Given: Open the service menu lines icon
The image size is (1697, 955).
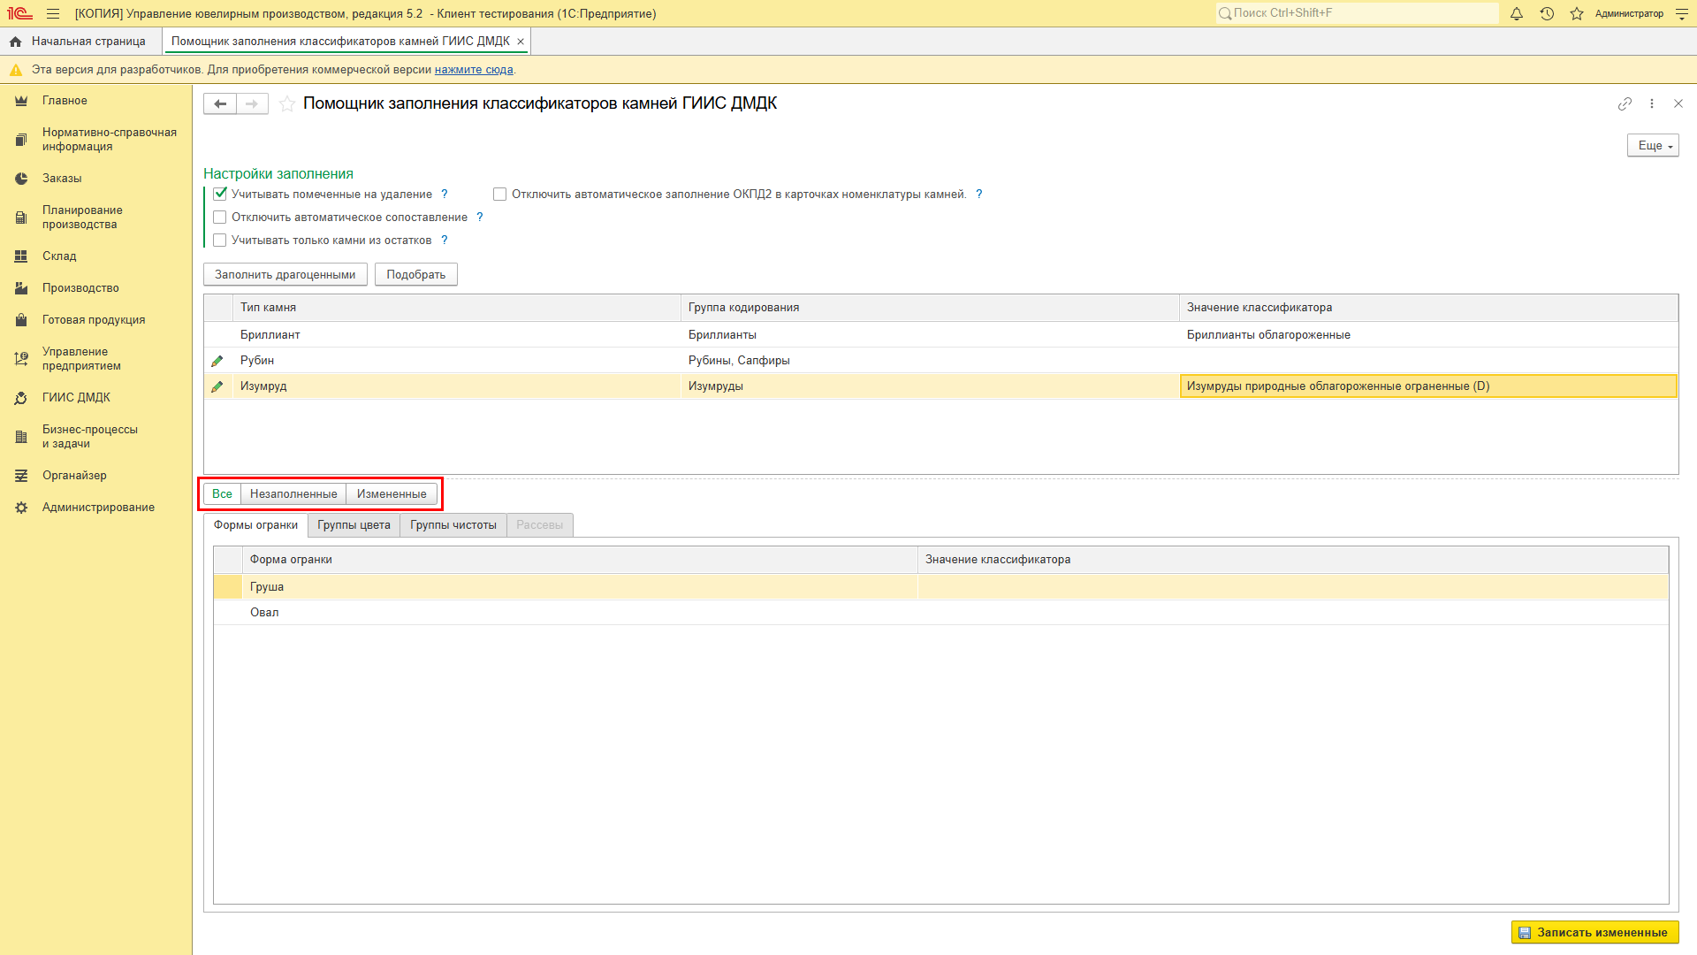Looking at the screenshot, I should pyautogui.click(x=1682, y=13).
